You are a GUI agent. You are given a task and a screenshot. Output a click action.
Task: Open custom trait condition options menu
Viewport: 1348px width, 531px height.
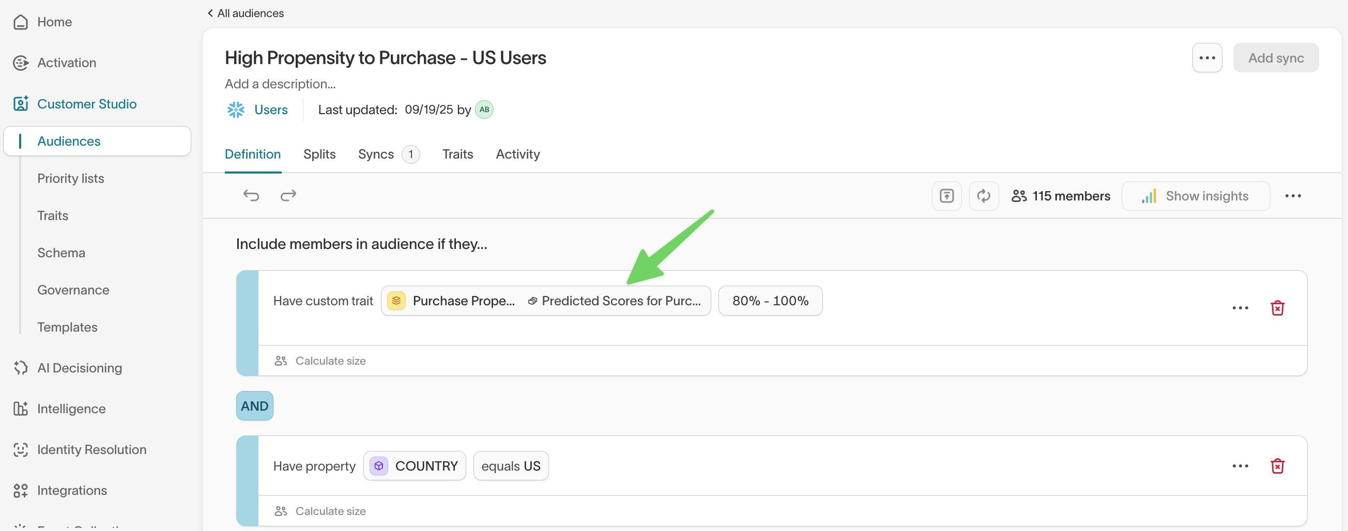[x=1239, y=308]
